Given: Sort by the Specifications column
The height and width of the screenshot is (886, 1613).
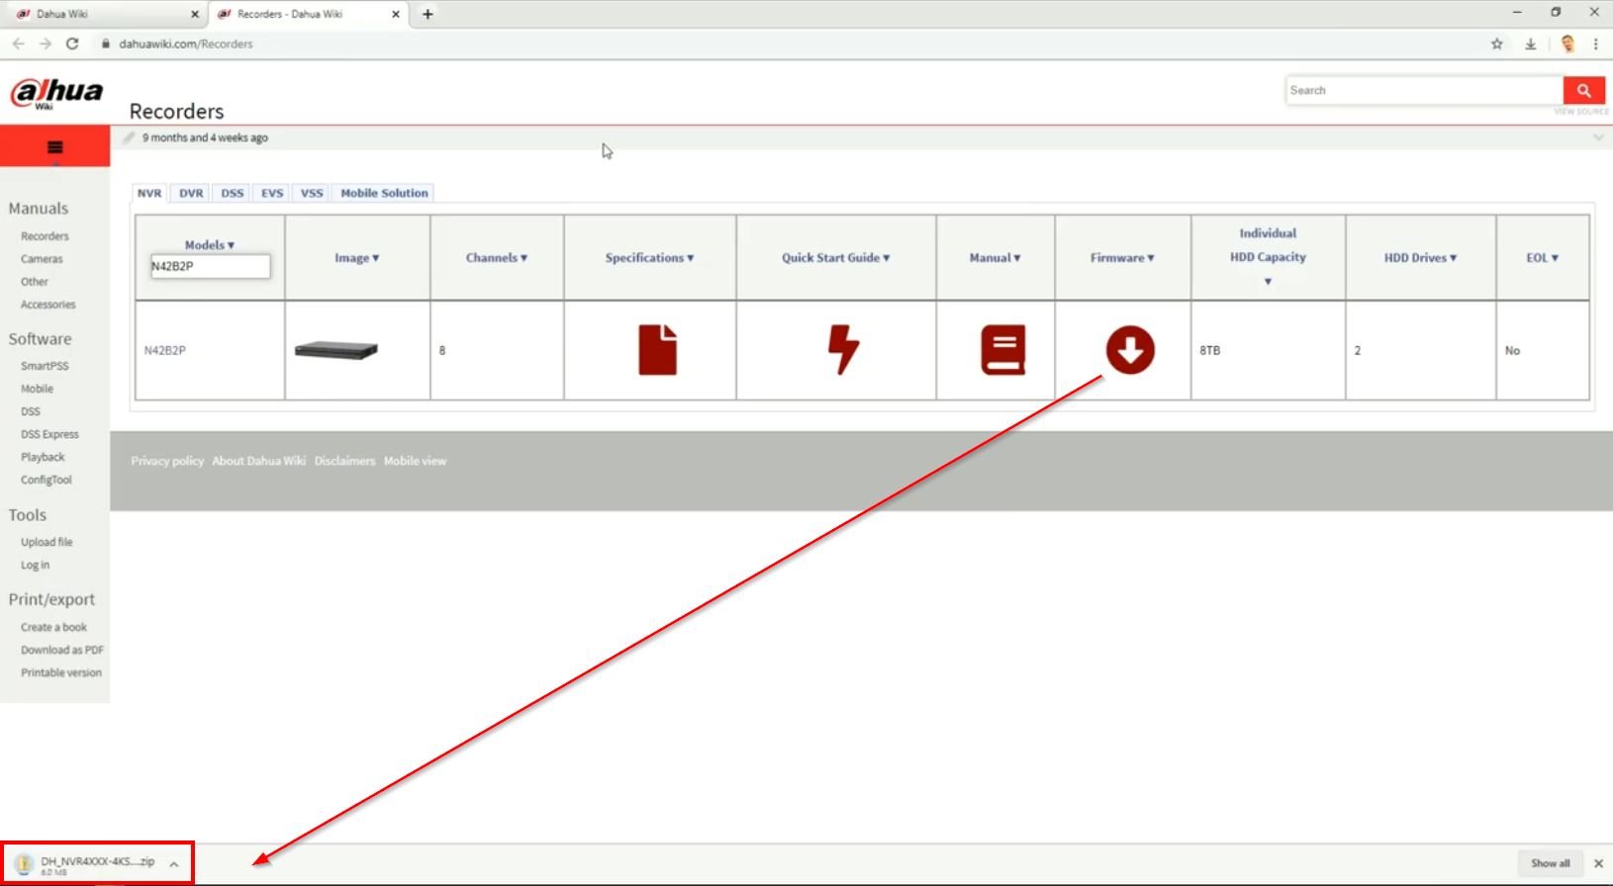Looking at the screenshot, I should 650,257.
